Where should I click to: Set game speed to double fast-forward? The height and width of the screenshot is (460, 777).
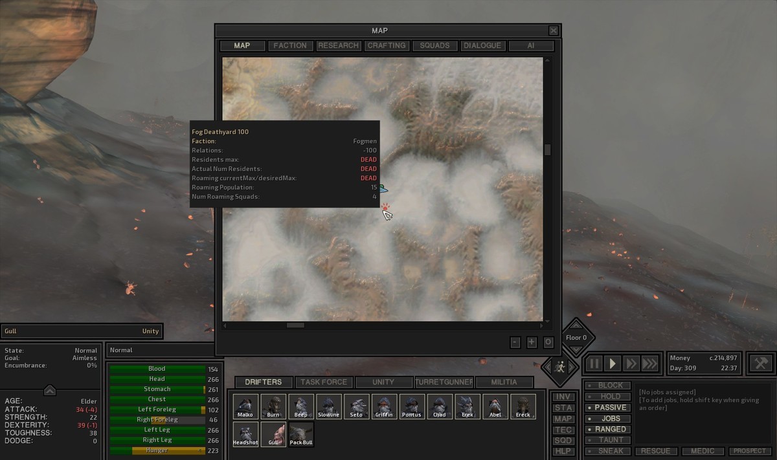(x=631, y=363)
